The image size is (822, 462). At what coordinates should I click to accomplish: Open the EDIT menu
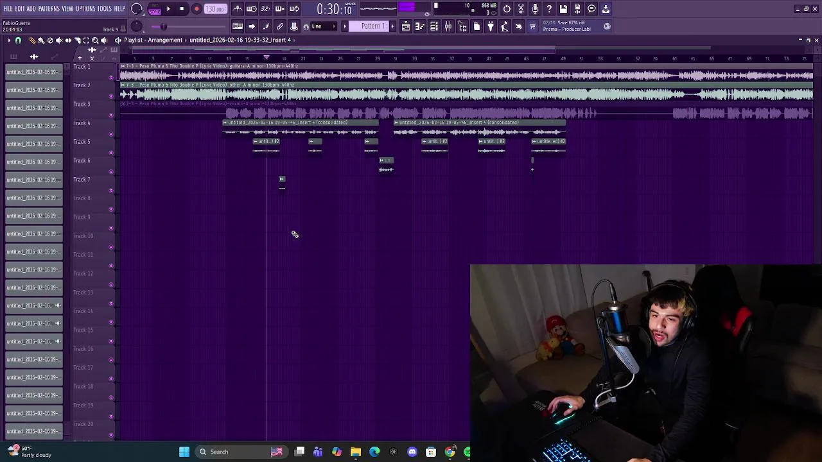coord(20,9)
